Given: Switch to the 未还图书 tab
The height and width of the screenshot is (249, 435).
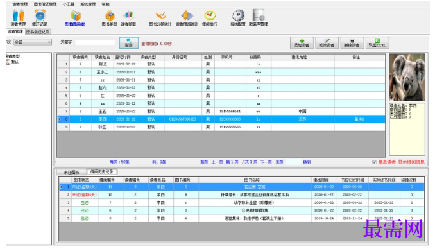Looking at the screenshot, I should coord(72,172).
